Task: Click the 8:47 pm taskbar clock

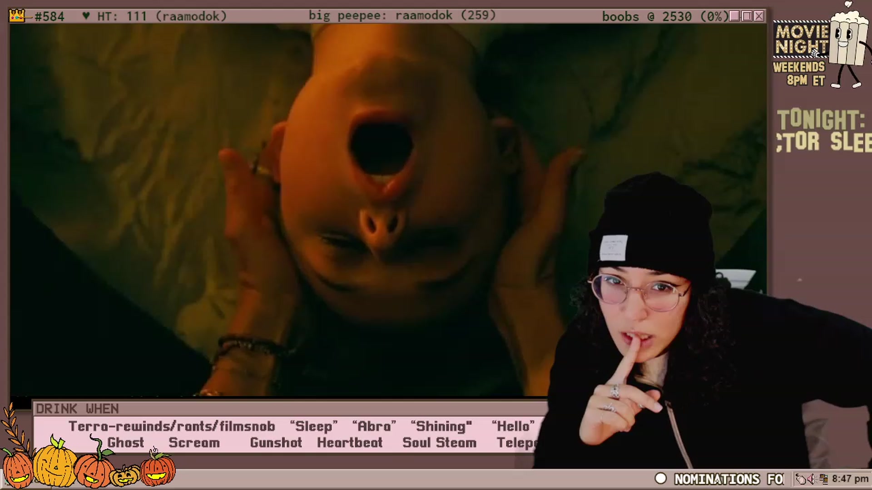Action: 850,479
